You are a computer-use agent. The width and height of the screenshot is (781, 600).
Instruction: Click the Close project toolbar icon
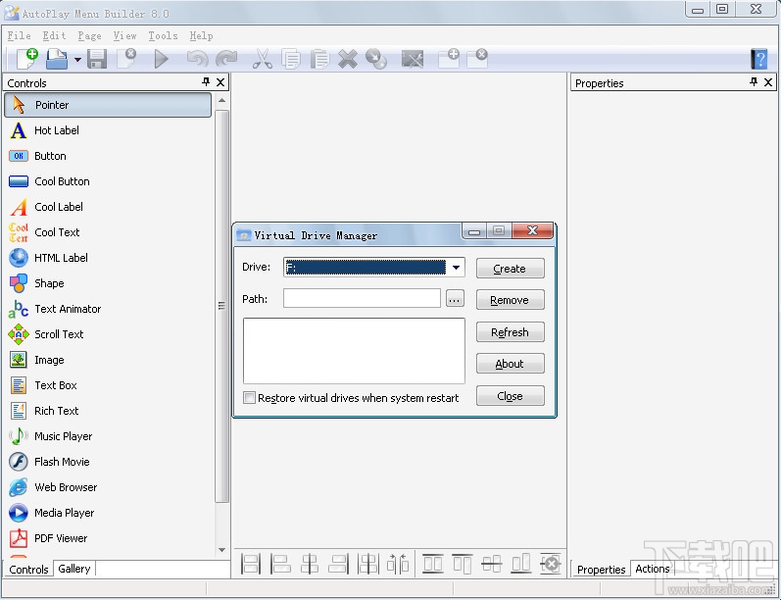click(127, 59)
